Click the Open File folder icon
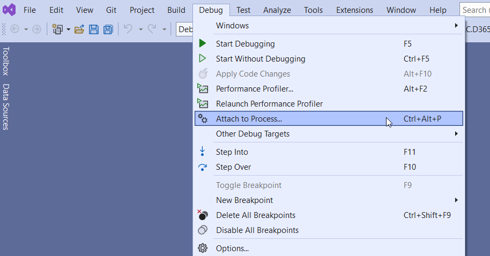Viewport: 490px width, 256px height. pos(79,29)
